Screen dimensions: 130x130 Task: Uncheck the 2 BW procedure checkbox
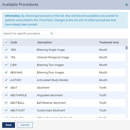click(x=6, y=65)
